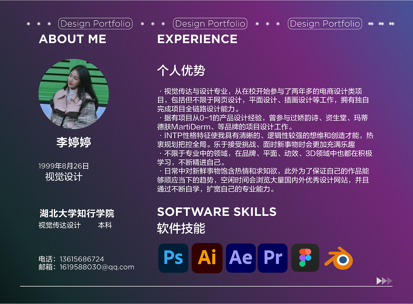Click the SOFTWARE SKILLS heading
The width and height of the screenshot is (413, 304).
click(217, 212)
